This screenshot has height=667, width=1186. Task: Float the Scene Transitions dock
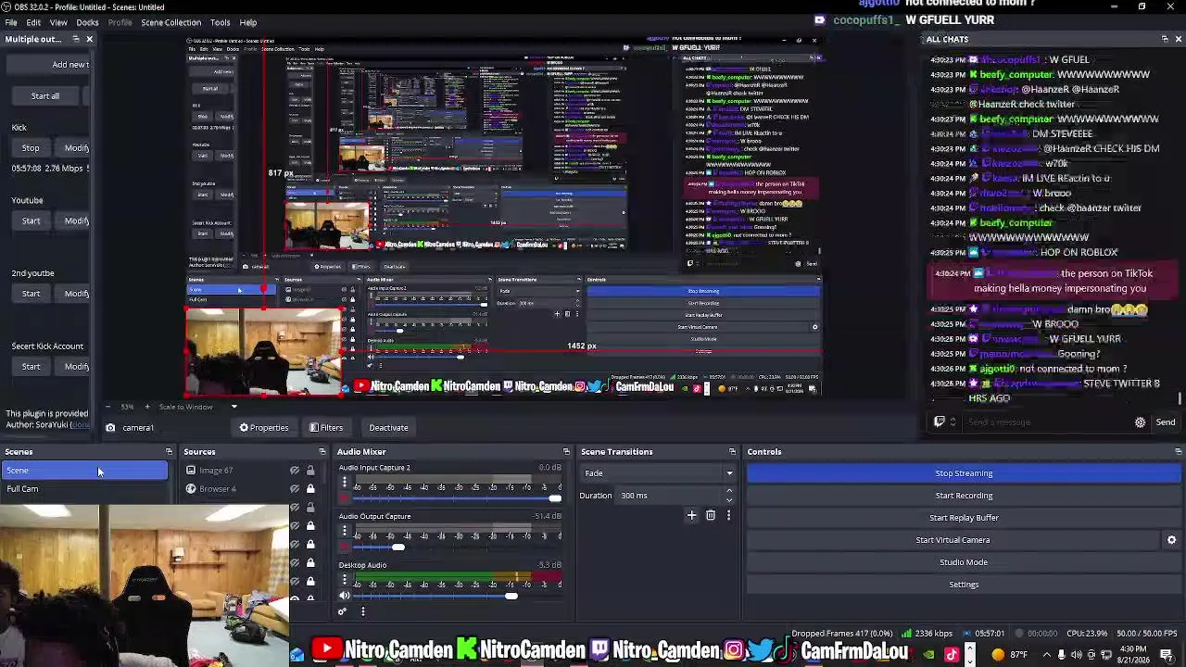tap(732, 452)
